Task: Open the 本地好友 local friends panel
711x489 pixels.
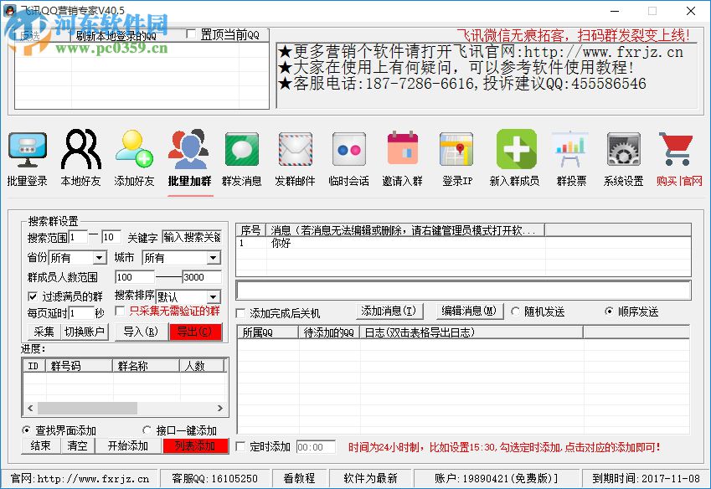Action: [80, 159]
